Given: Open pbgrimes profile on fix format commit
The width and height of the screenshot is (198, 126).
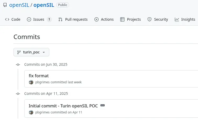Looking at the screenshot, I should (42, 82).
